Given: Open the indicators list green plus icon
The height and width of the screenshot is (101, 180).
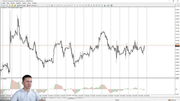Looking at the screenshot, I should point(105,5).
